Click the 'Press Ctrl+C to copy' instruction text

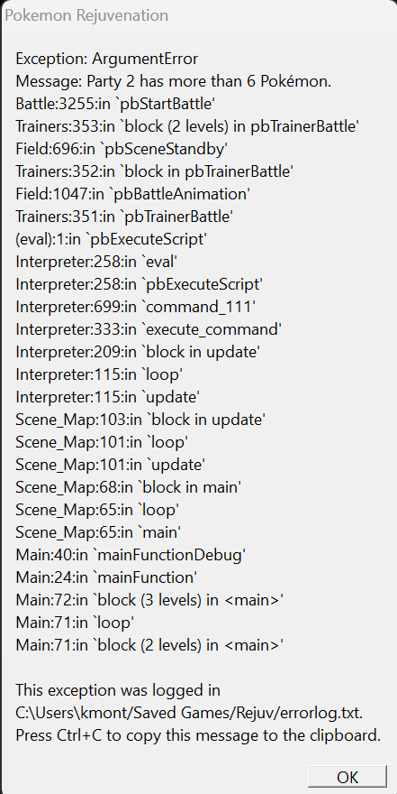pyautogui.click(x=198, y=734)
